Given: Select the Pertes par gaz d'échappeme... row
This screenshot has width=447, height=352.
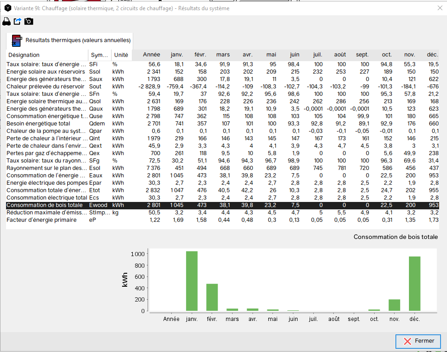Looking at the screenshot, I should coord(222,153).
